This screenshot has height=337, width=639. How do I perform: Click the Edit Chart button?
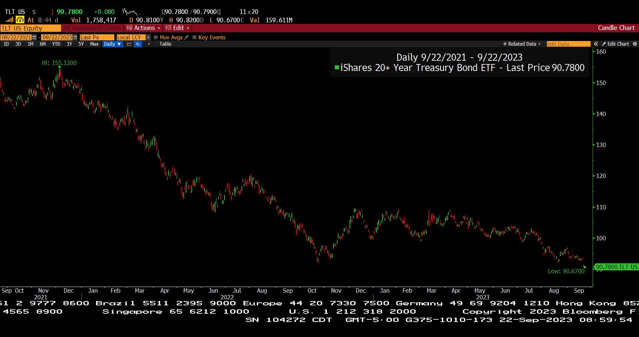[x=615, y=44]
